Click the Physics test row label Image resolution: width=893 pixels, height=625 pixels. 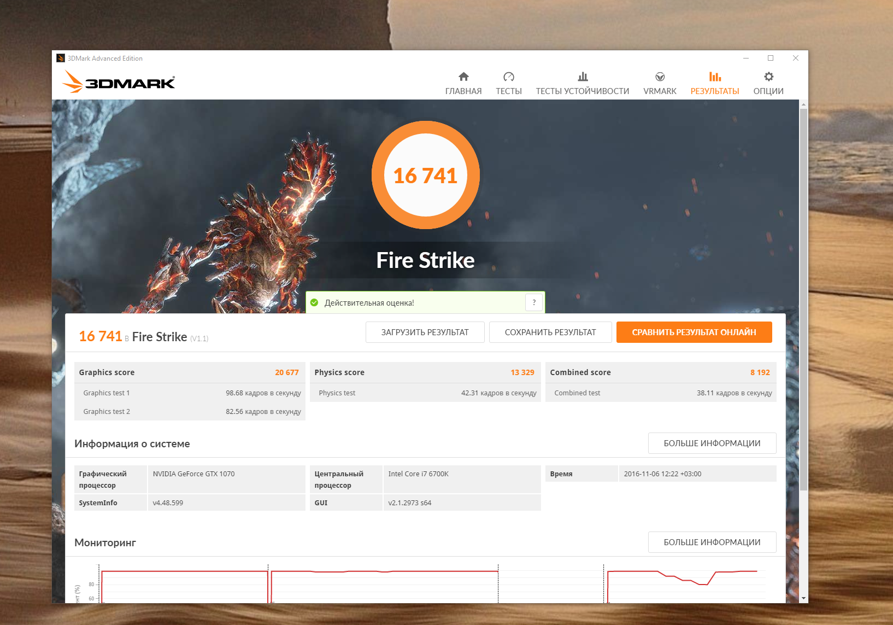click(x=337, y=393)
